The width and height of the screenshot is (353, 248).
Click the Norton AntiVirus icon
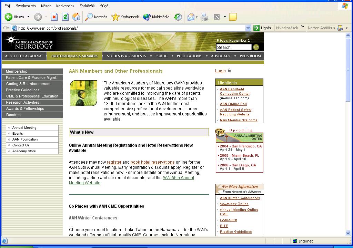(340, 28)
